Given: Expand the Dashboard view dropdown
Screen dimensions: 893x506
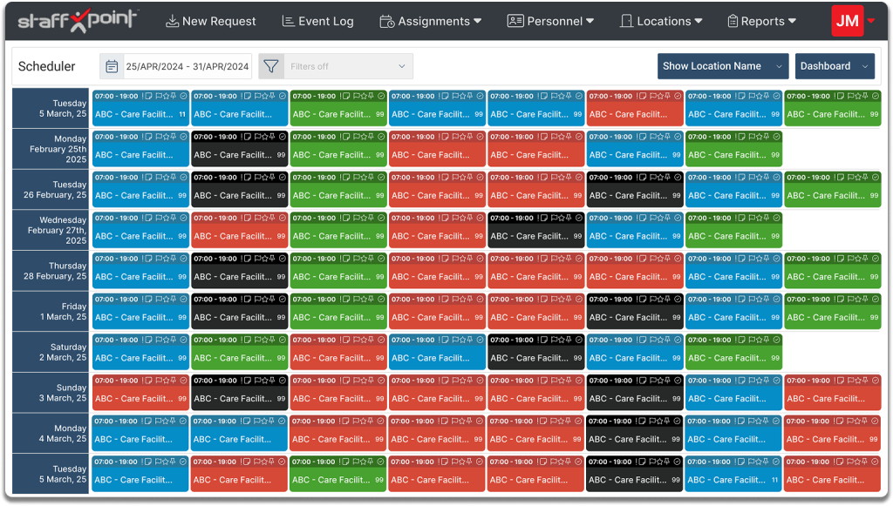Looking at the screenshot, I should point(834,66).
